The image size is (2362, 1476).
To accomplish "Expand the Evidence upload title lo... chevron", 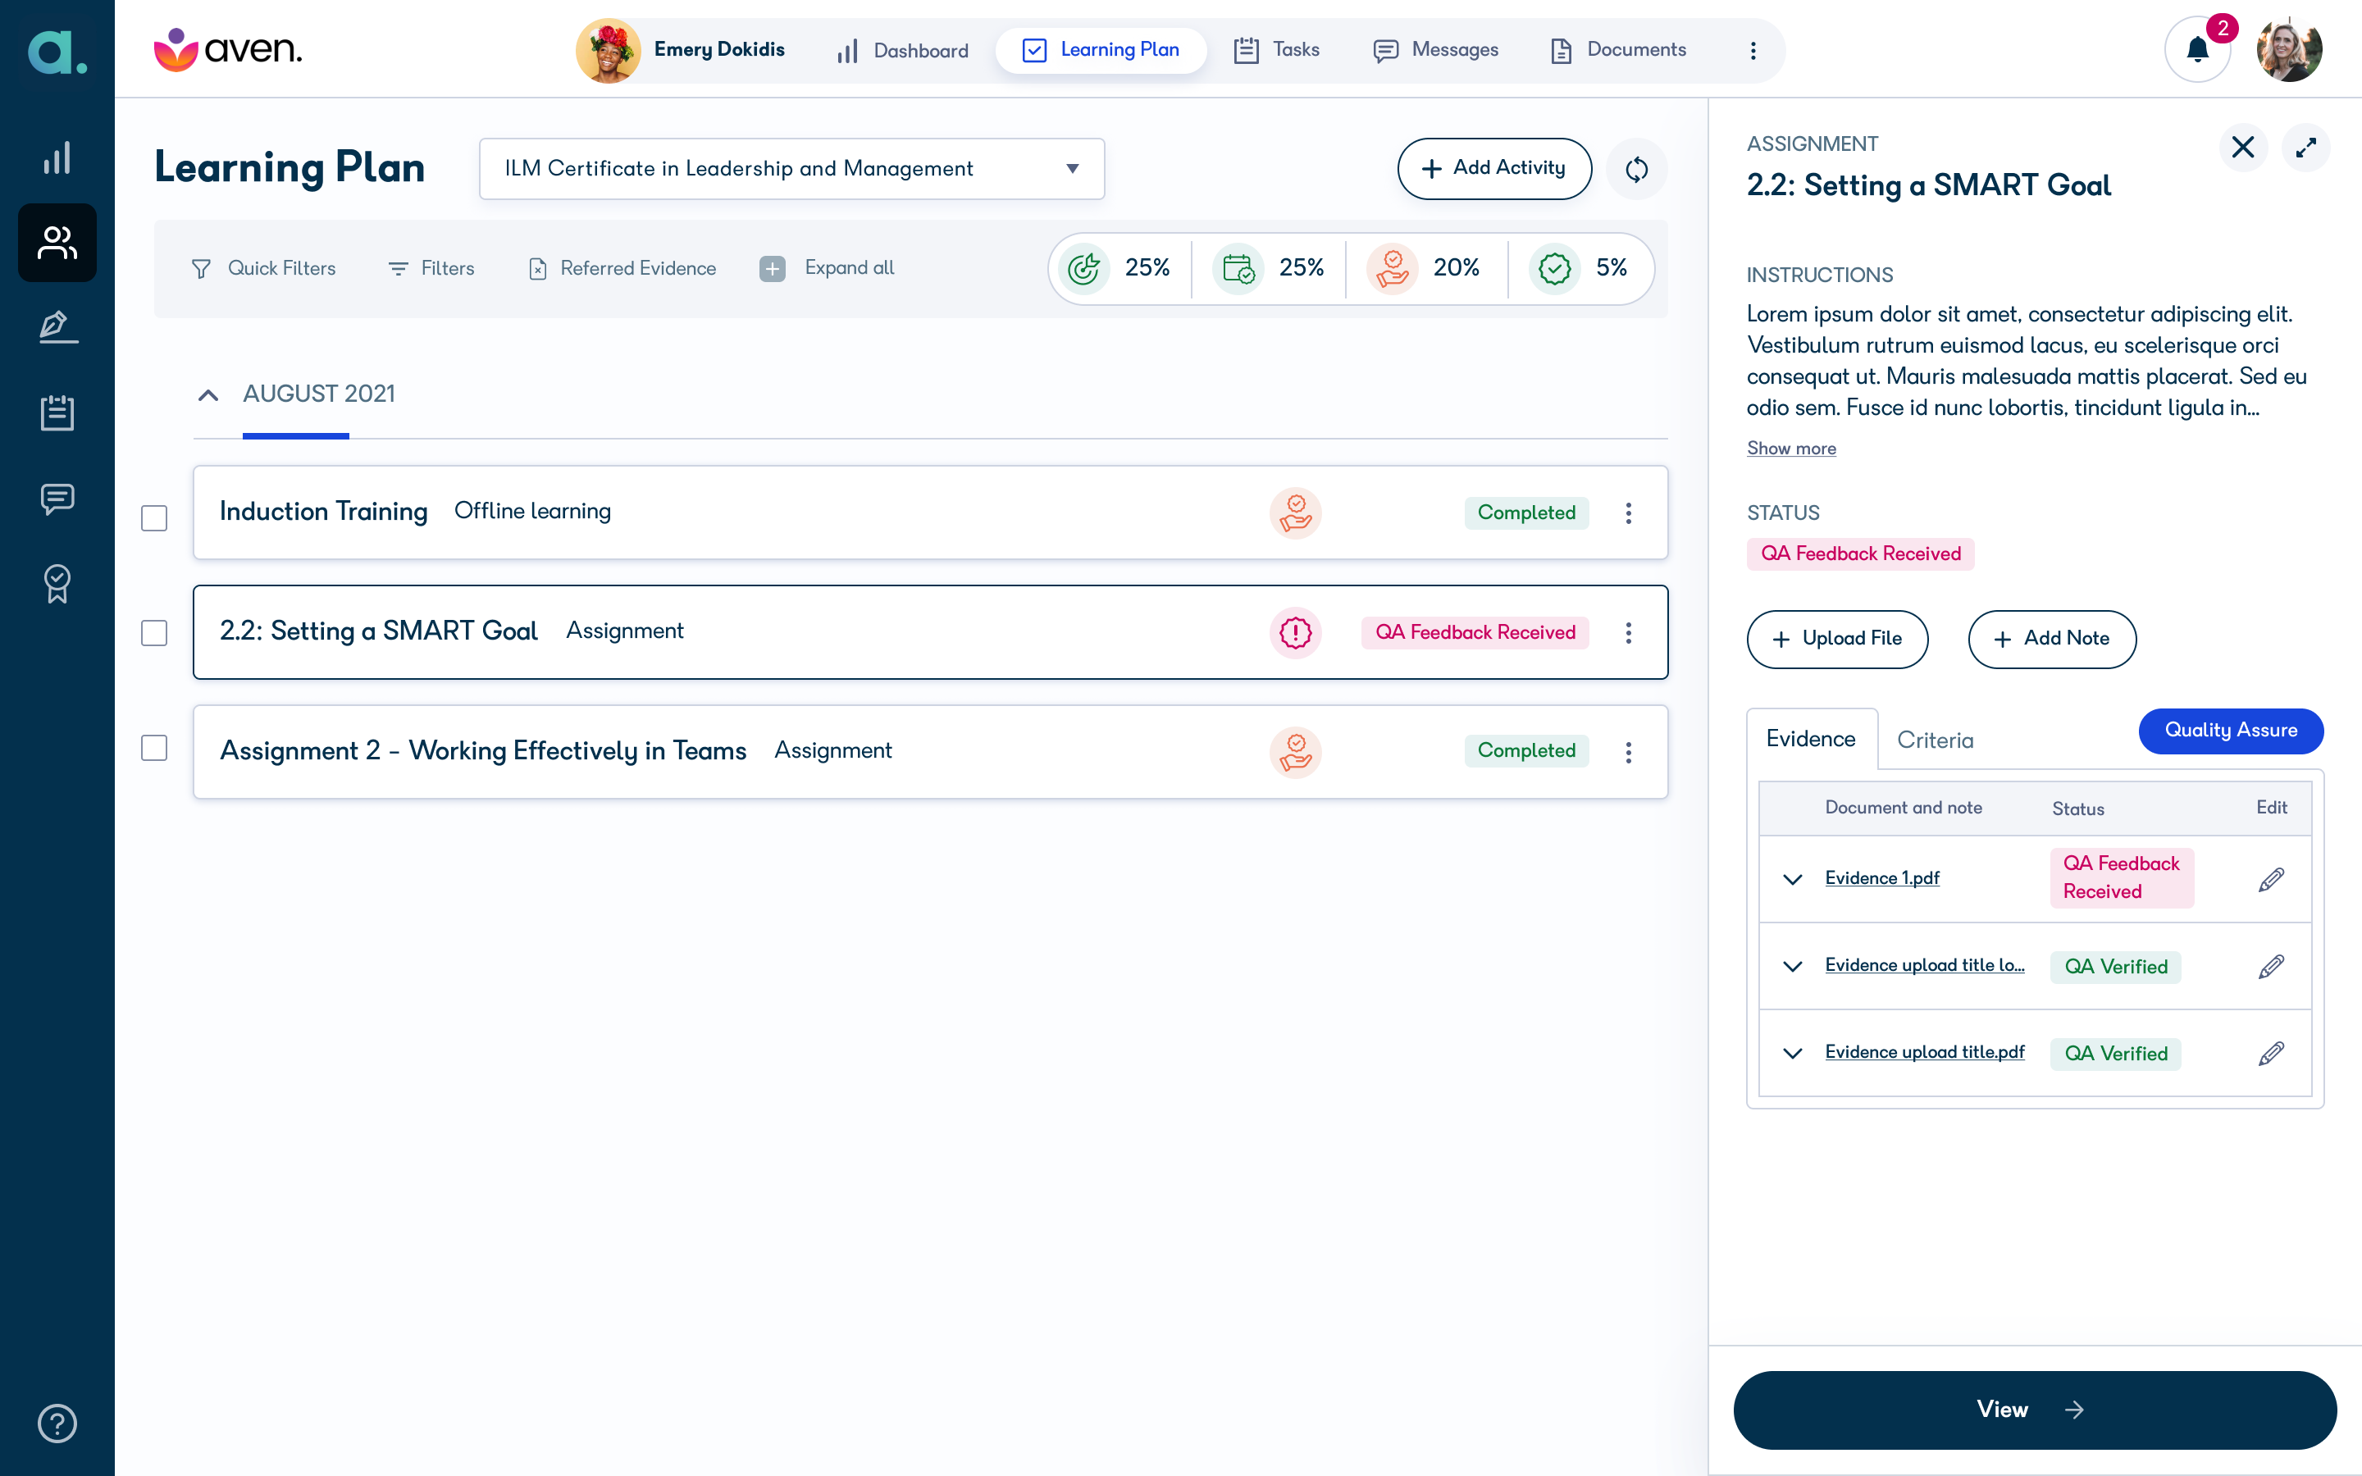I will pyautogui.click(x=1792, y=965).
